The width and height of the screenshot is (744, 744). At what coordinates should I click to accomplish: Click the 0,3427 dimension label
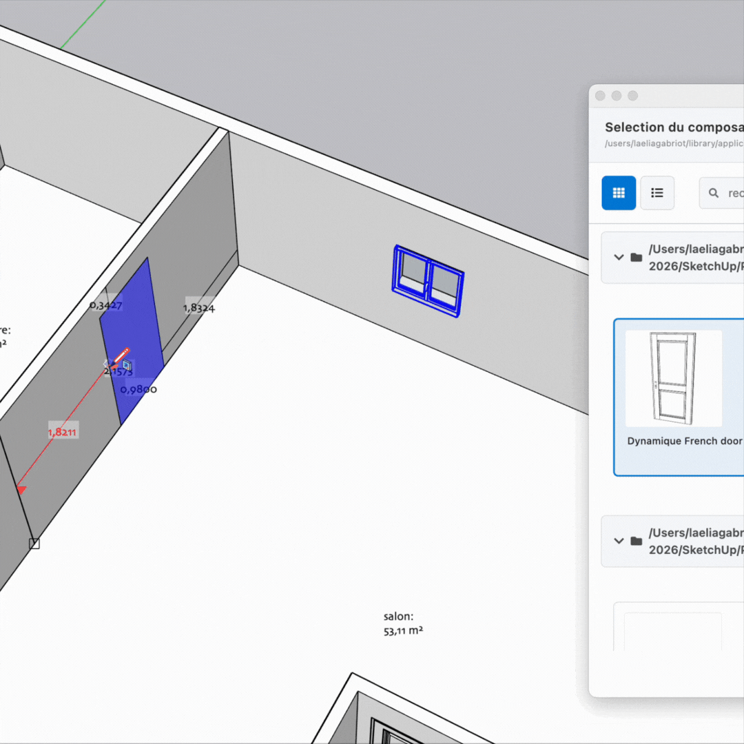point(106,304)
